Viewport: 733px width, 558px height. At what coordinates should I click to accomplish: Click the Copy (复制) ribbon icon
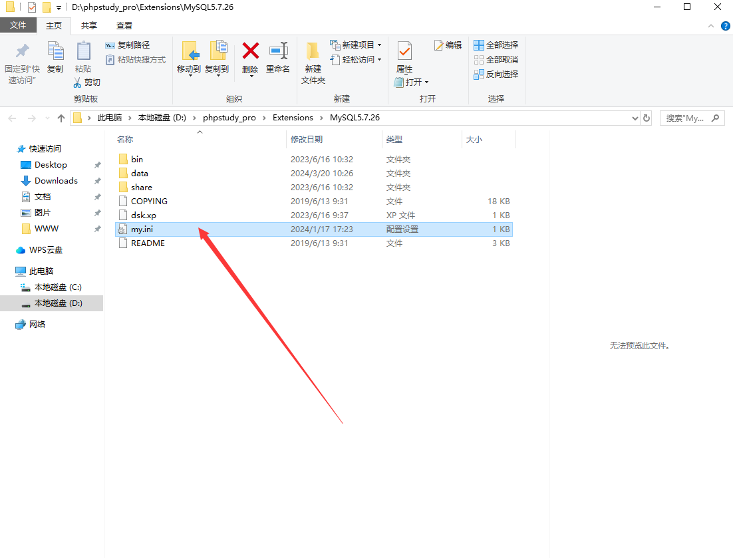coord(55,51)
